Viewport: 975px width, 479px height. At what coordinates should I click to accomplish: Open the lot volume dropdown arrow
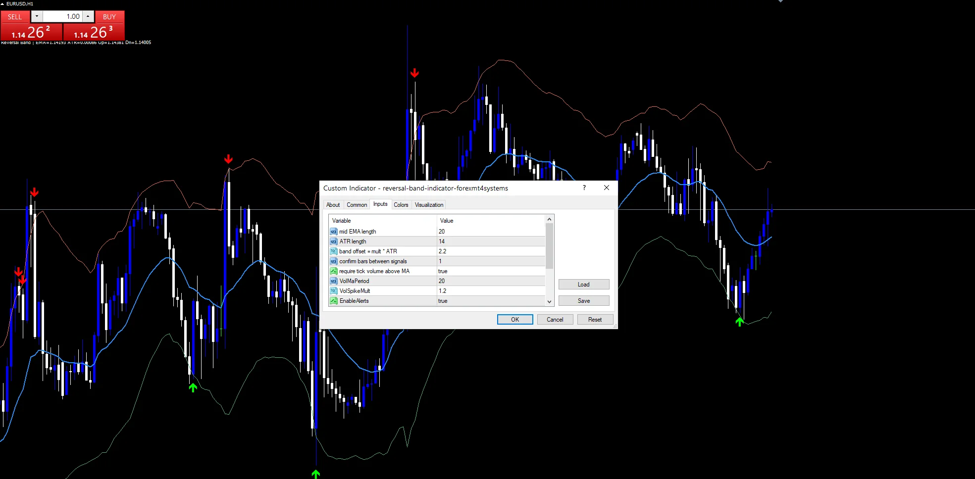[x=37, y=16]
